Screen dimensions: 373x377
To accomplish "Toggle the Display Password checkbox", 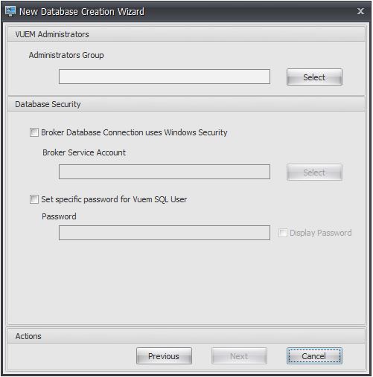I will (x=283, y=233).
